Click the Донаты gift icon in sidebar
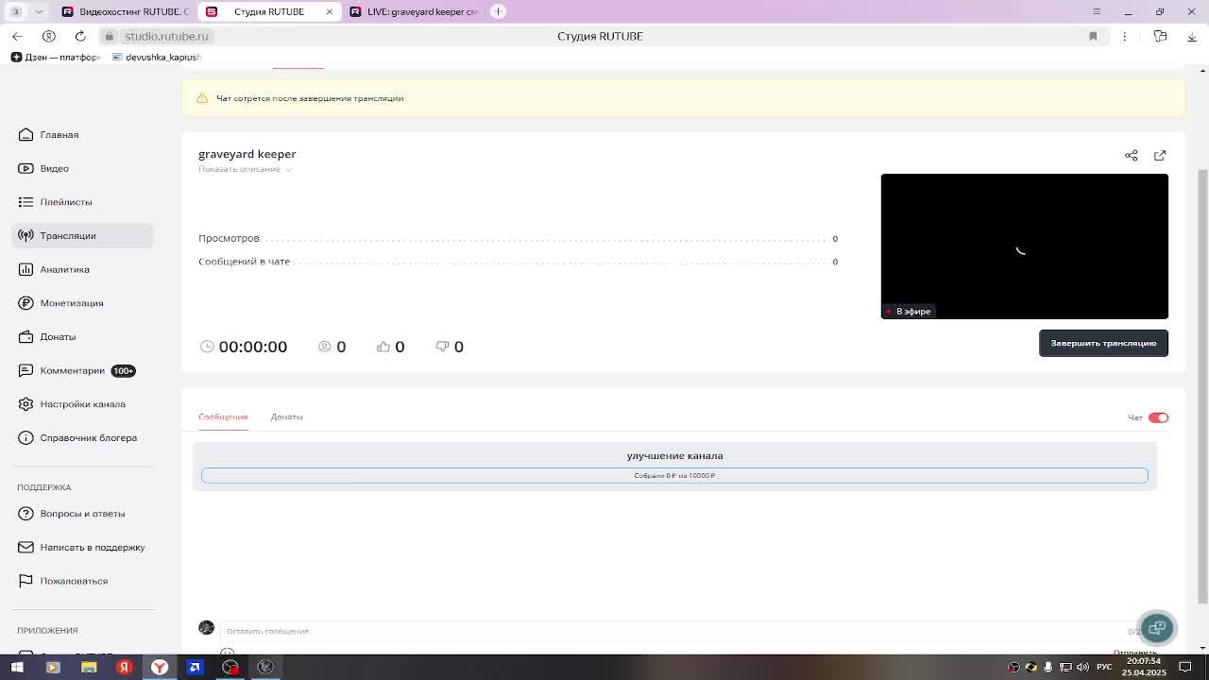This screenshot has width=1209, height=680. pyautogui.click(x=26, y=337)
